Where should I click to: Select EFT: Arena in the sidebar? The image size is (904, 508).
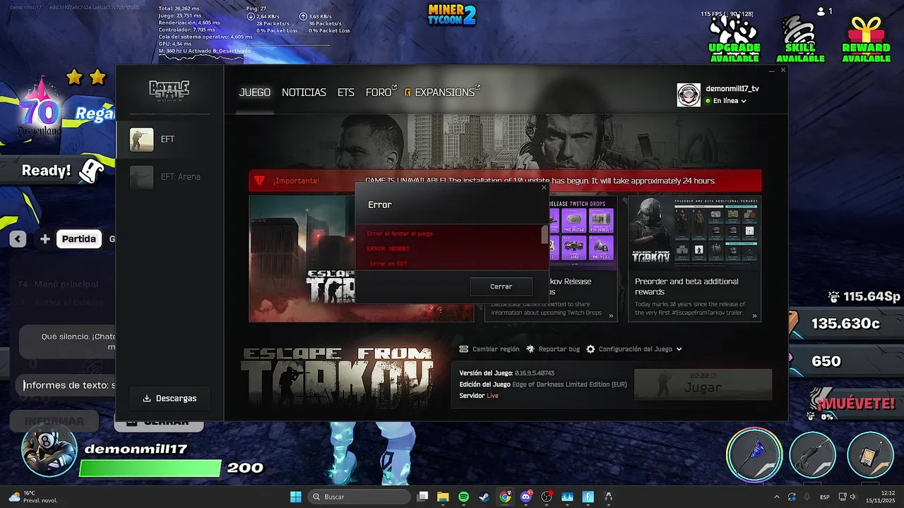(169, 177)
